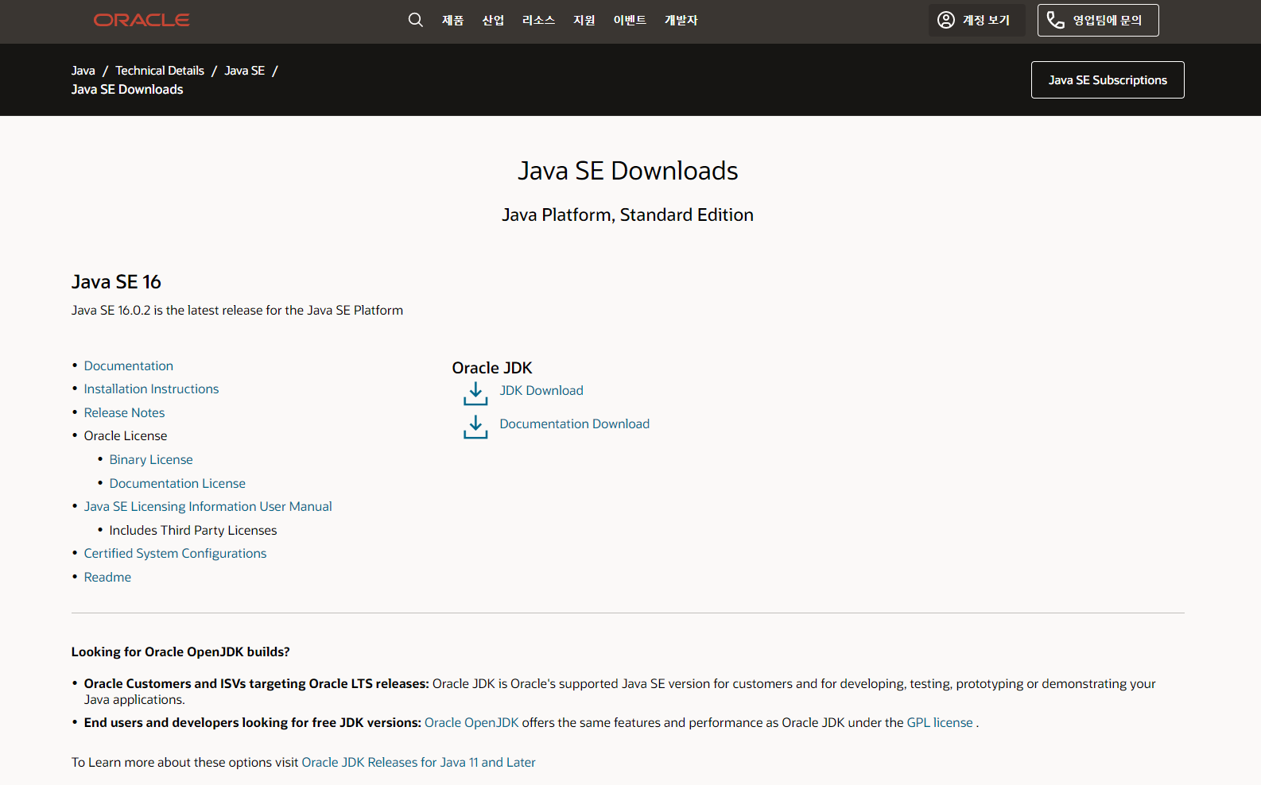1261x785 pixels.
Task: Open Installation Instructions link
Action: click(x=151, y=389)
